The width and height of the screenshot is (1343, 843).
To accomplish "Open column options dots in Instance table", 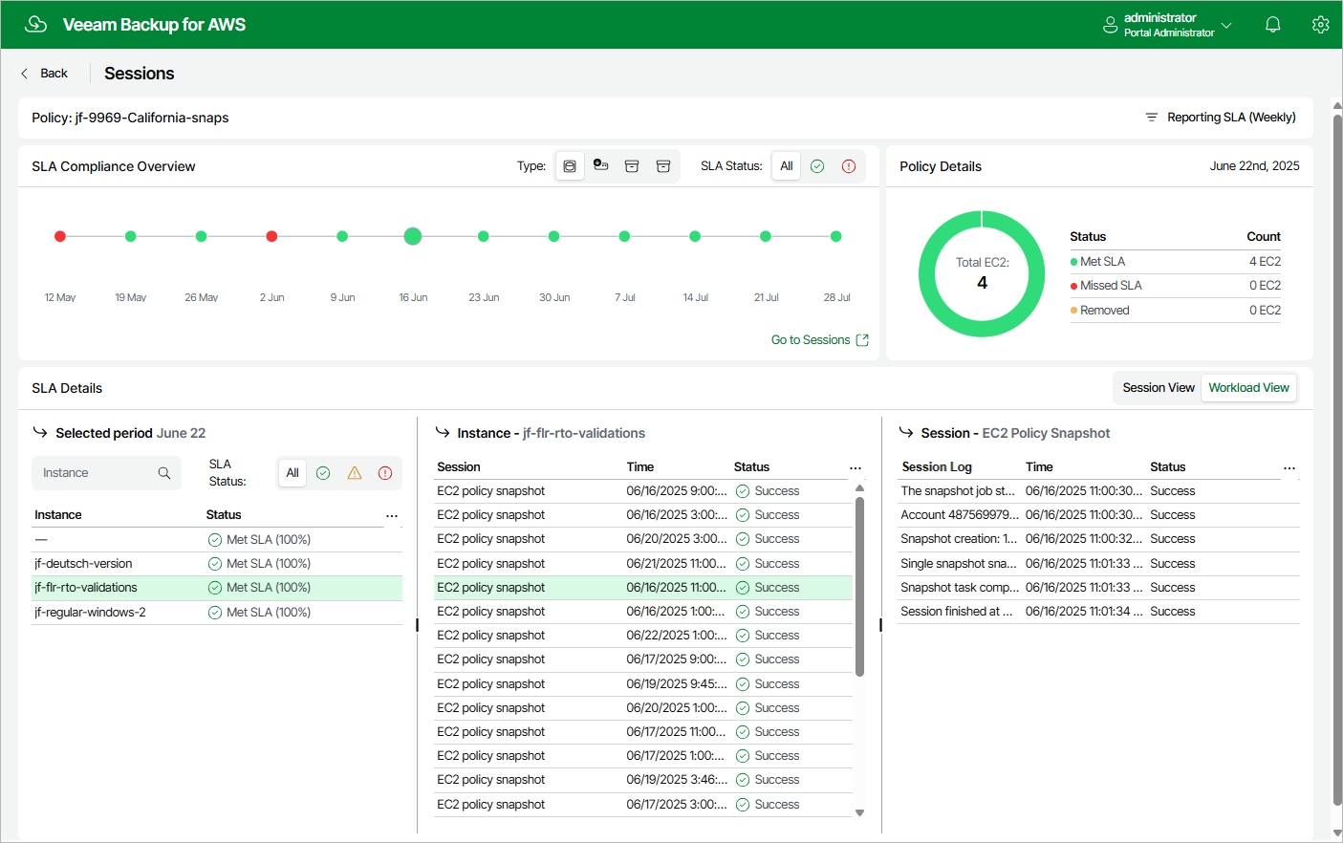I will click(392, 515).
